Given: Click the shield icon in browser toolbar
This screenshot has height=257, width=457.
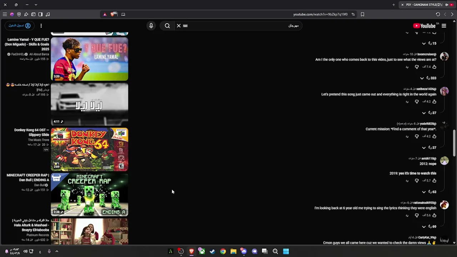Looking at the screenshot, I should point(19,14).
